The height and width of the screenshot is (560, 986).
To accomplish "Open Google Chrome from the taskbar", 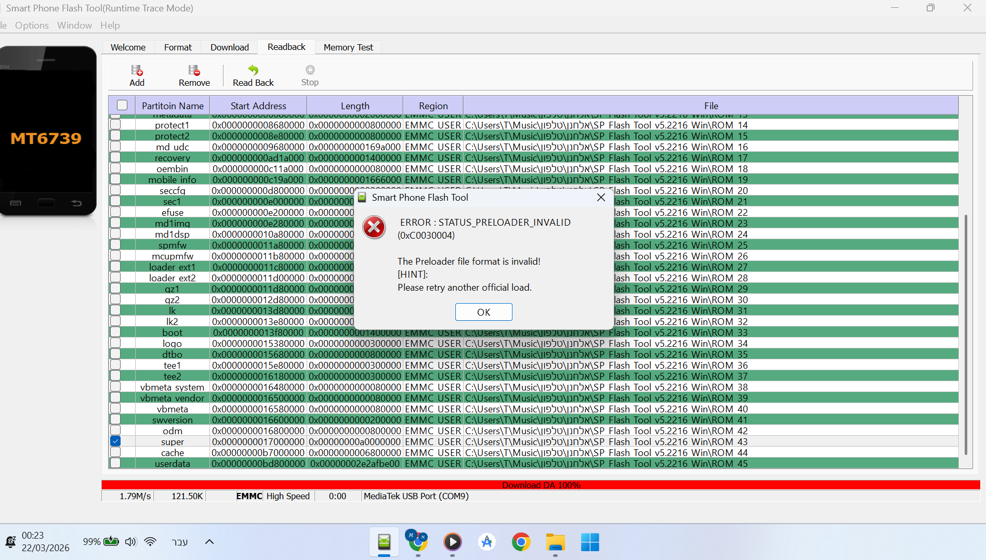I will point(521,542).
